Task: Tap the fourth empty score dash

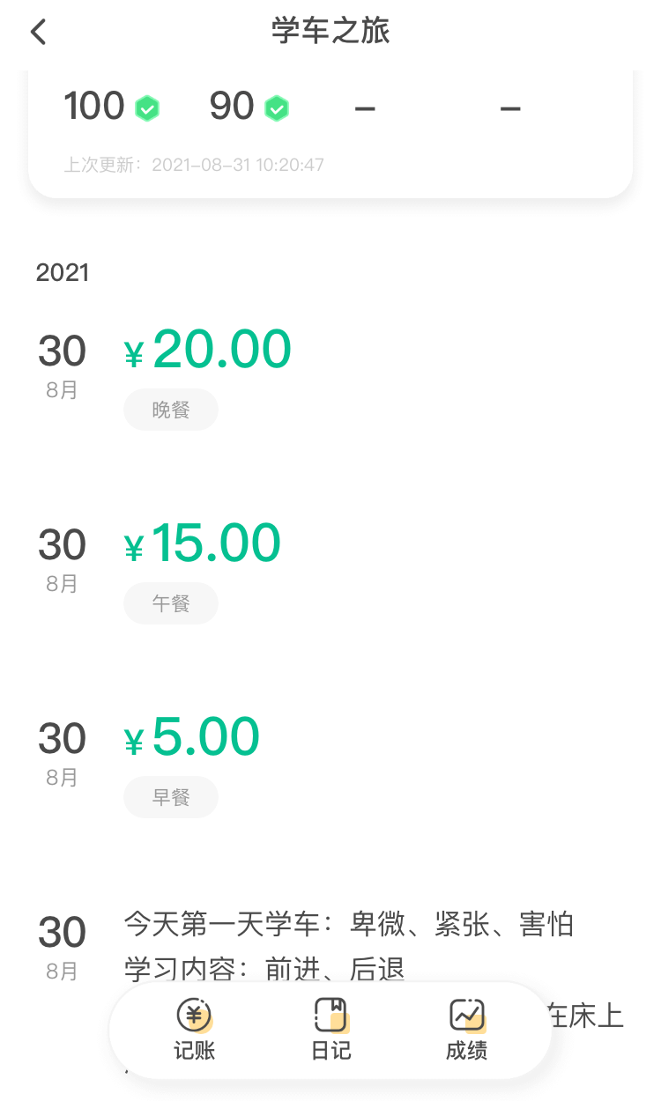Action: pyautogui.click(x=510, y=108)
